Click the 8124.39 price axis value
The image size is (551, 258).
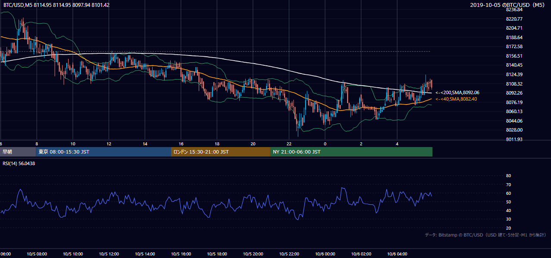click(x=514, y=74)
